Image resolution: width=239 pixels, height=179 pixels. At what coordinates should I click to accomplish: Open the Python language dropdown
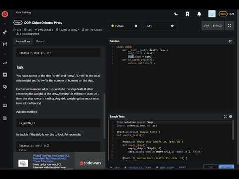[124, 26]
